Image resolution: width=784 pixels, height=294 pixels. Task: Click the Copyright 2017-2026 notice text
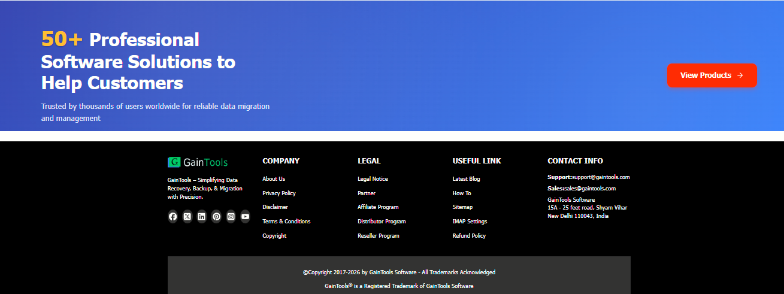tap(399, 272)
